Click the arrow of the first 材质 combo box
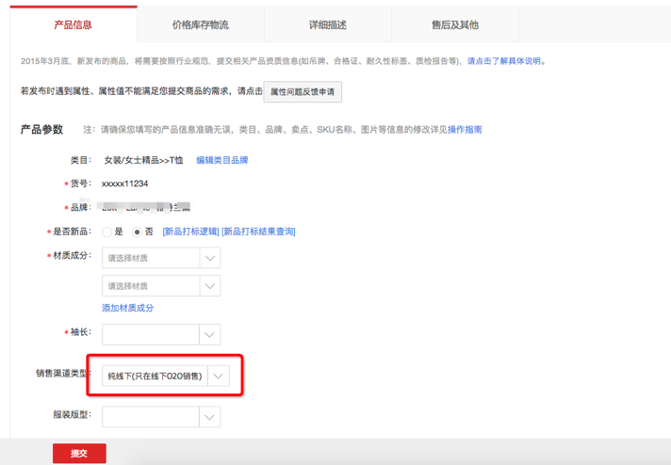671x465 pixels. coord(210,258)
